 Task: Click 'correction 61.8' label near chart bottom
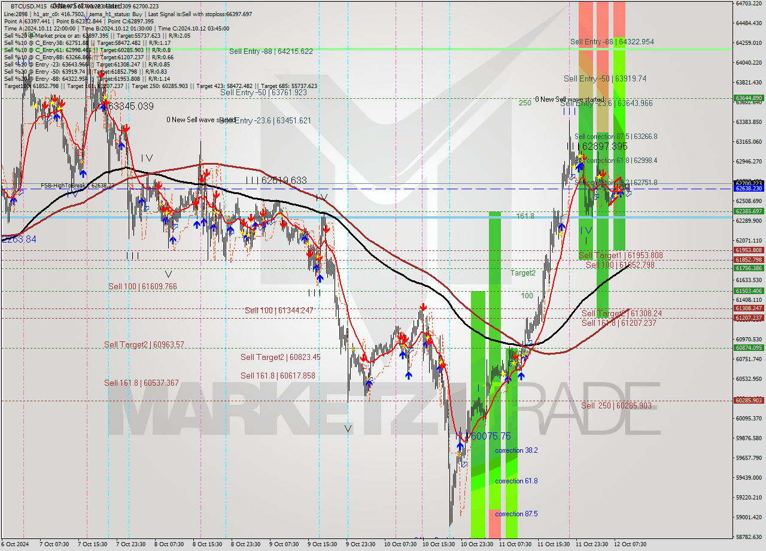516,481
